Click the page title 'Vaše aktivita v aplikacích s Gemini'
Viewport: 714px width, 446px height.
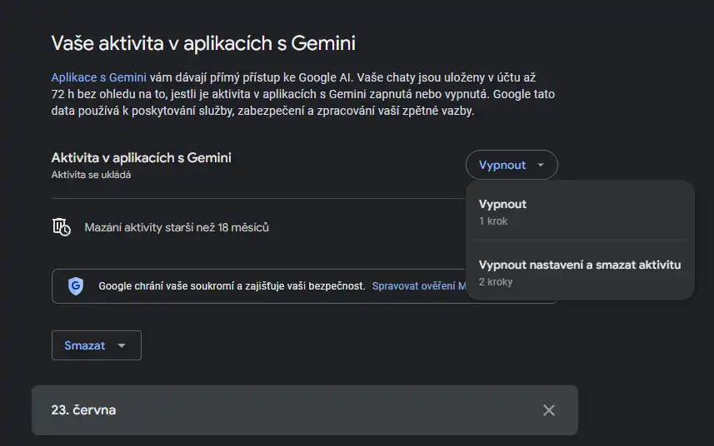203,43
